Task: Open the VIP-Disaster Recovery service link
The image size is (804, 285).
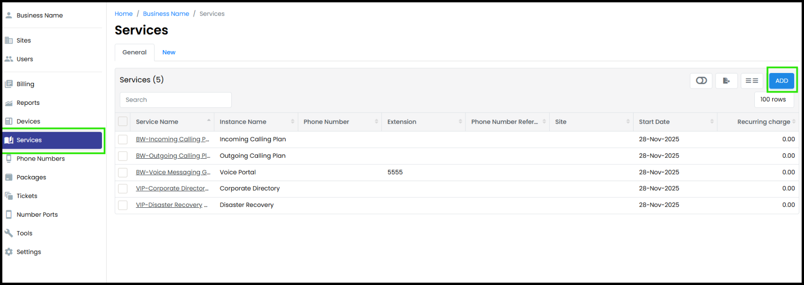Action: (171, 205)
